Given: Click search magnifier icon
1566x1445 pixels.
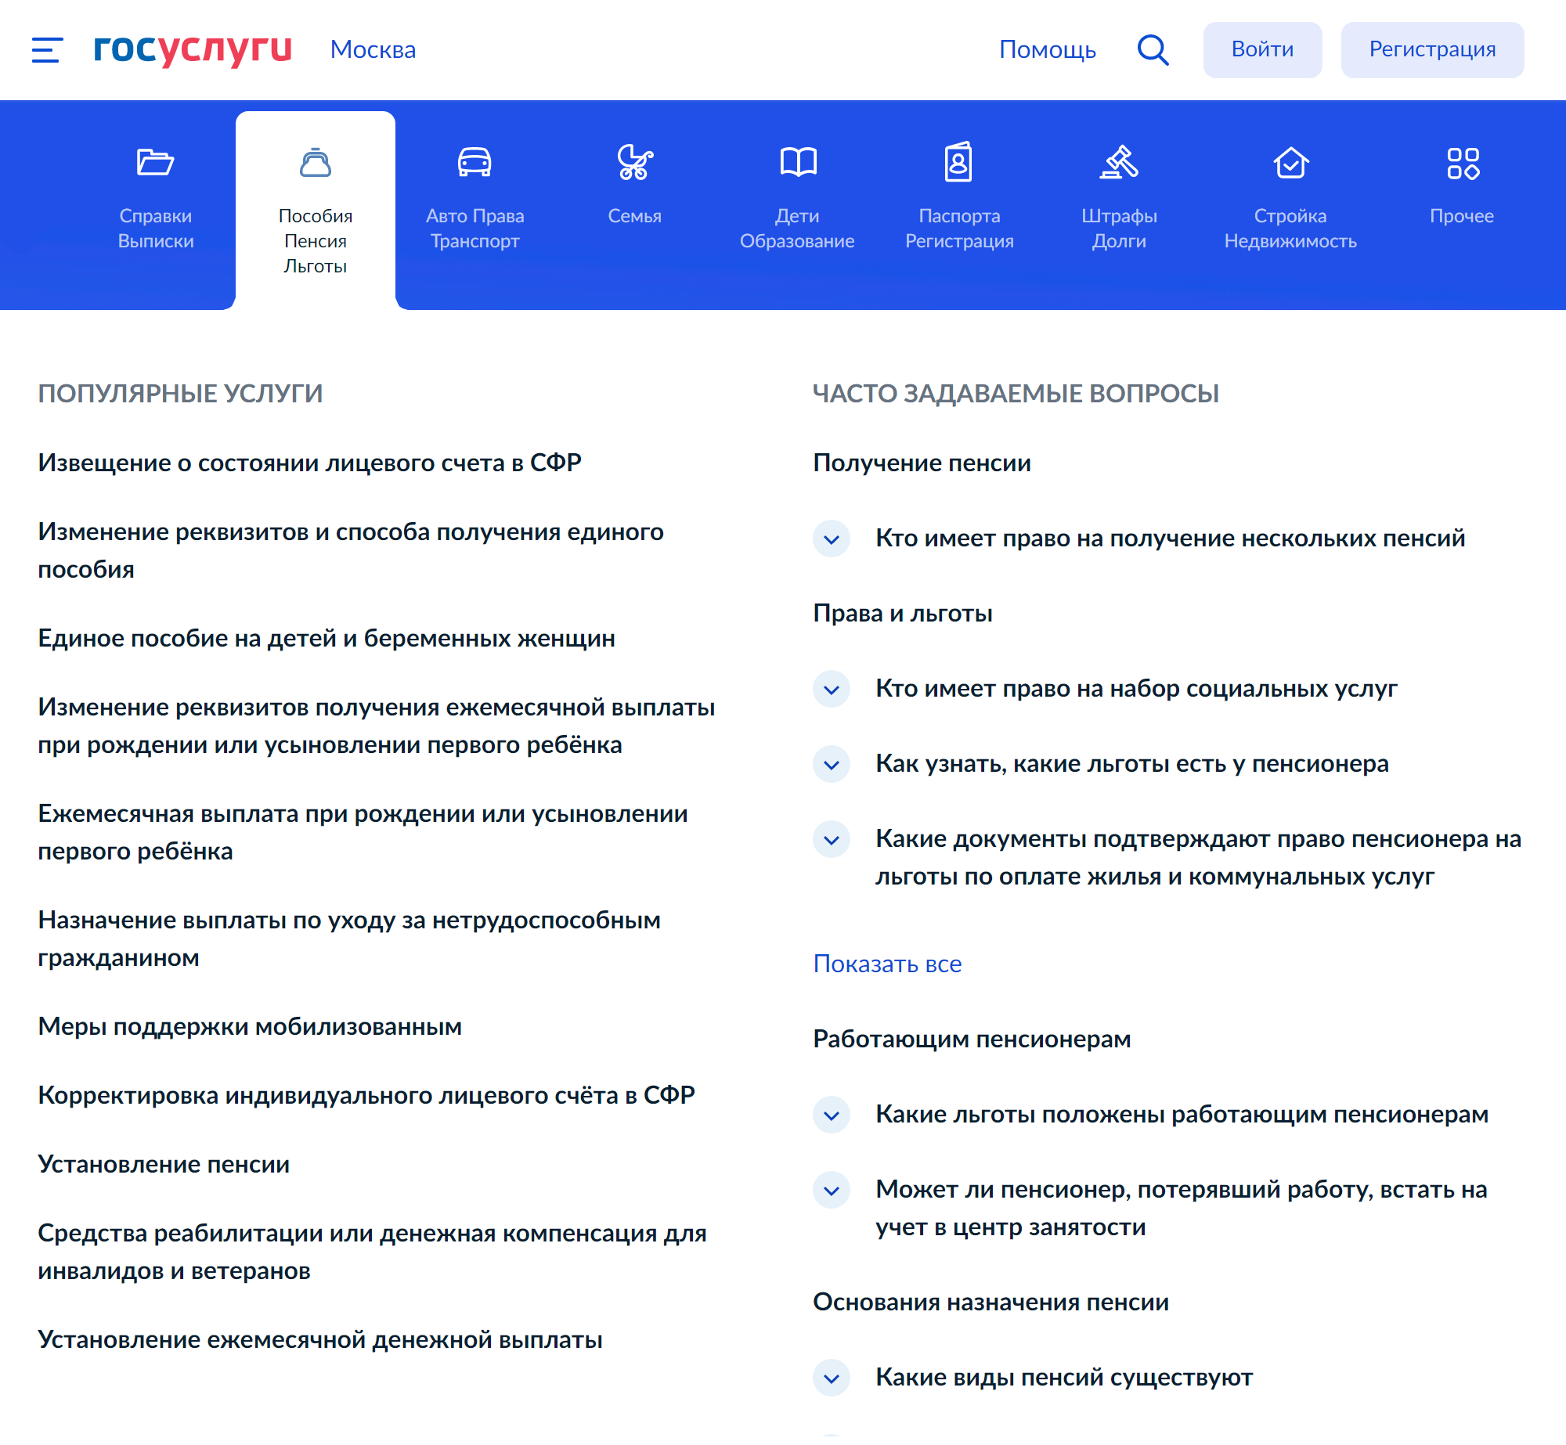Looking at the screenshot, I should pyautogui.click(x=1153, y=49).
